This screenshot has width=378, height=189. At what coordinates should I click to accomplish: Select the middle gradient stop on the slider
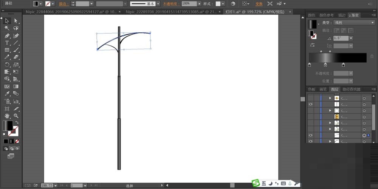tap(325, 65)
